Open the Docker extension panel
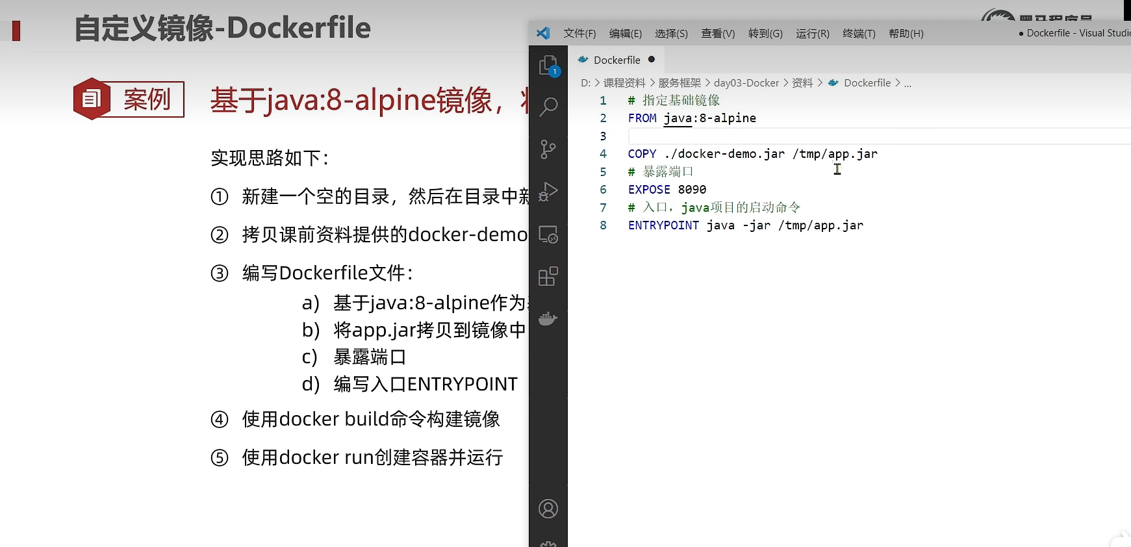Viewport: 1131px width, 547px height. (x=548, y=318)
